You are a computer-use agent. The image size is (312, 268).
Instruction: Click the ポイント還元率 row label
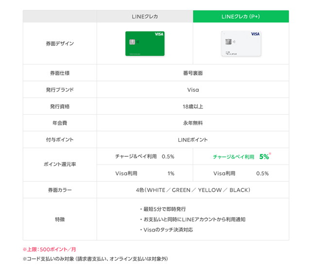tap(59, 165)
